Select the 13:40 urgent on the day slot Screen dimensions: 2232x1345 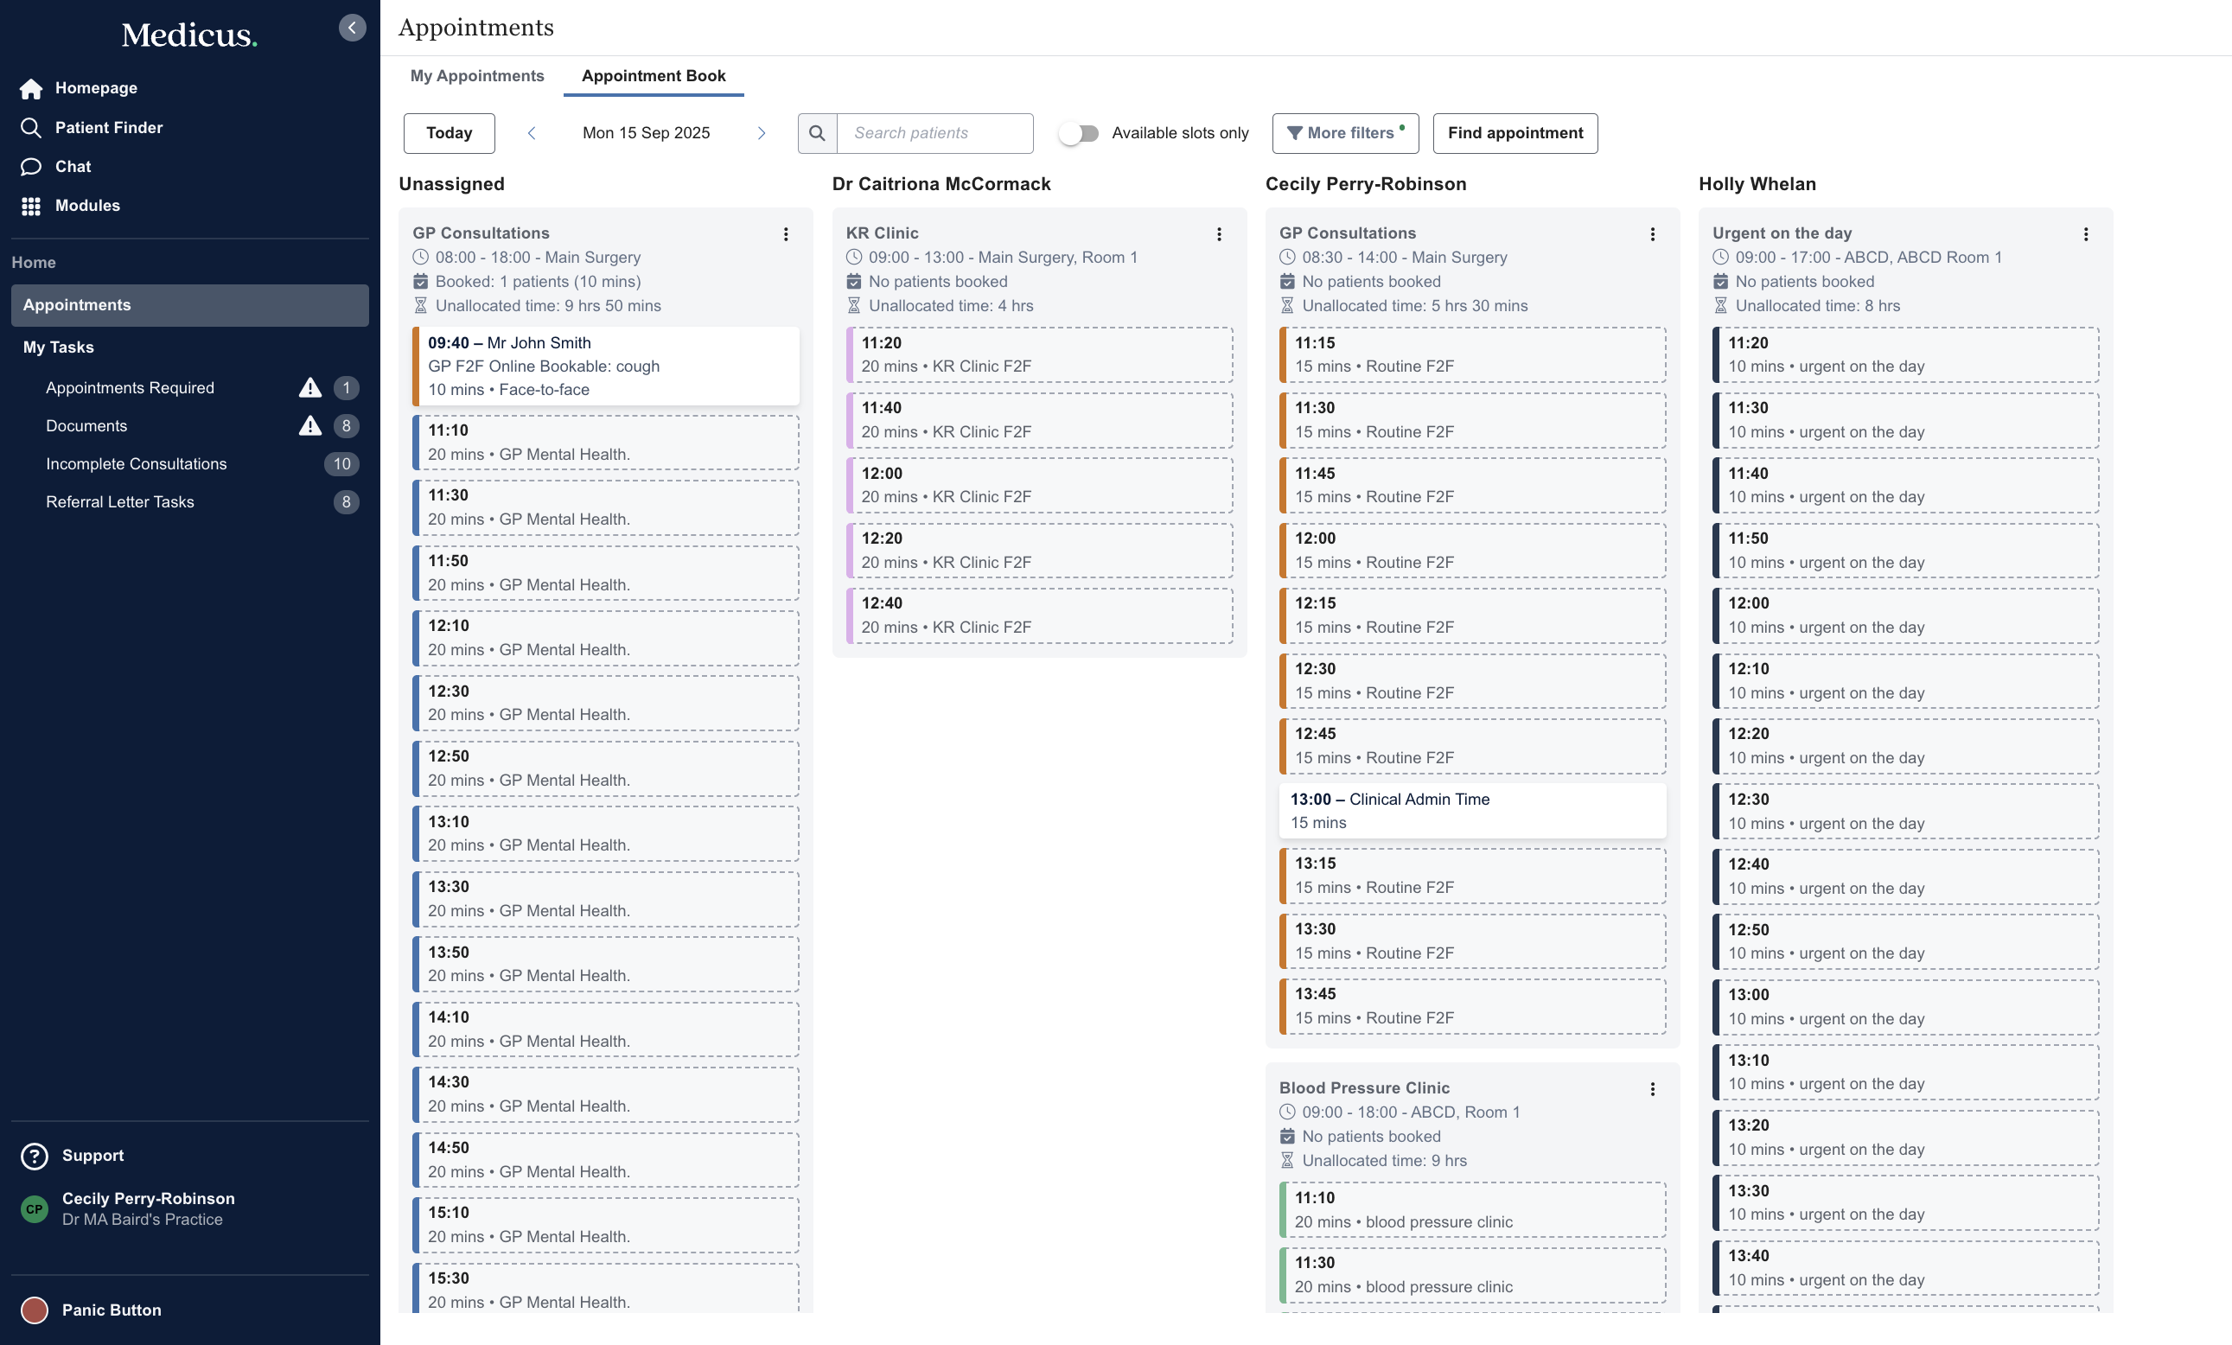1906,1267
